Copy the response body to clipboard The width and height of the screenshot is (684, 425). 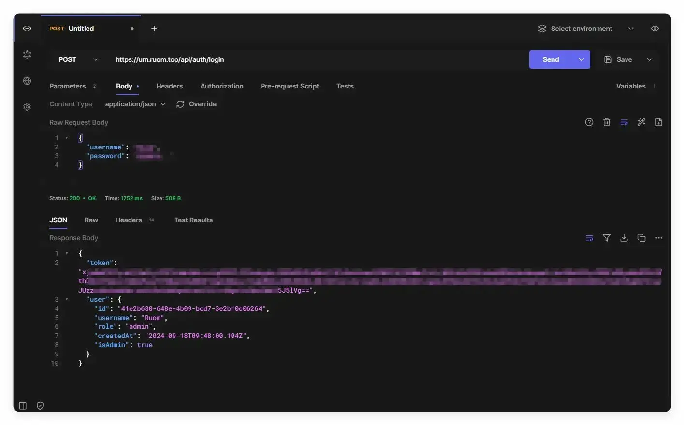coord(641,238)
